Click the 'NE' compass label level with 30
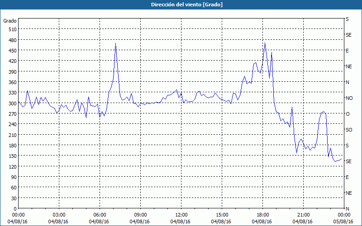The width and height of the screenshot is (362, 226). point(349,193)
